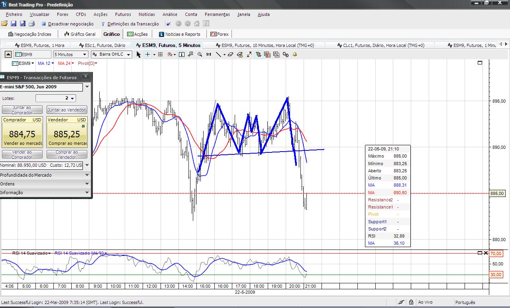
Task: Toggle the green-red trades markers icon
Action: point(258,55)
